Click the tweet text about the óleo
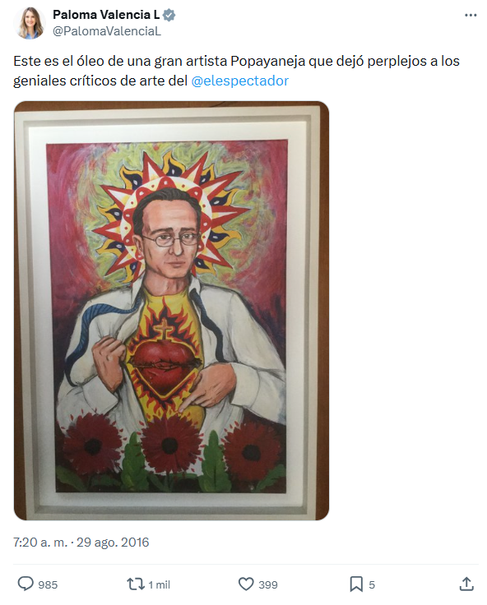This screenshot has width=487, height=605. pos(236,71)
